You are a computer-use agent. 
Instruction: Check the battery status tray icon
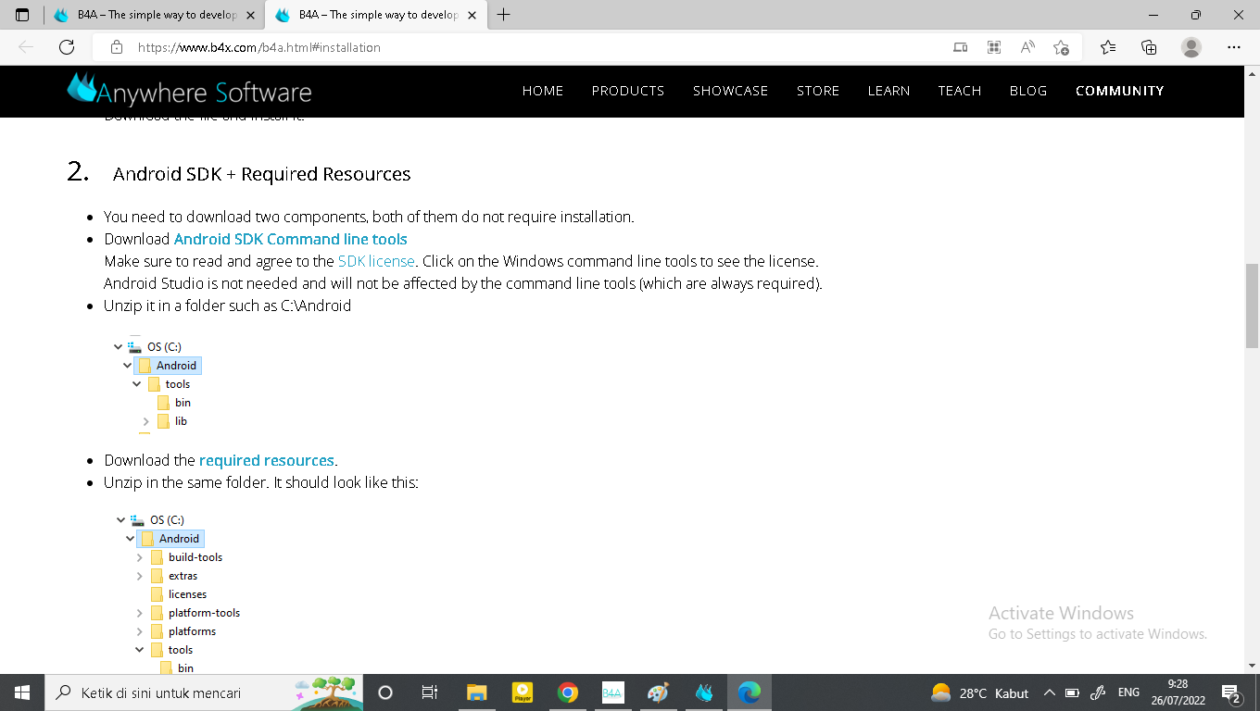pyautogui.click(x=1073, y=692)
